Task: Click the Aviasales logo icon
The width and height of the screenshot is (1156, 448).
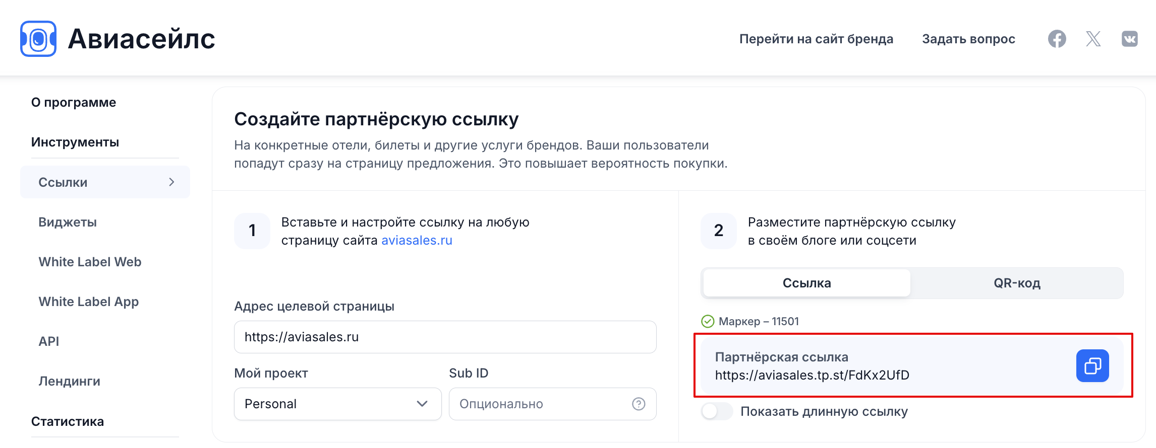Action: coord(38,39)
